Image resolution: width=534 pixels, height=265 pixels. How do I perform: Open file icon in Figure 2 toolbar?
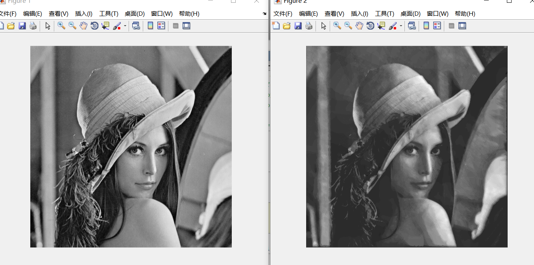(286, 26)
